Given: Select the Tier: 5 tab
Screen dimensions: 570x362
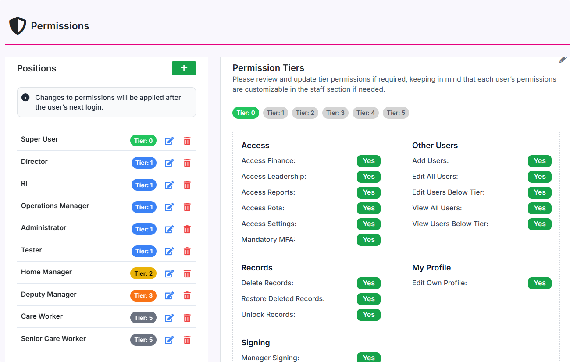Looking at the screenshot, I should [395, 113].
